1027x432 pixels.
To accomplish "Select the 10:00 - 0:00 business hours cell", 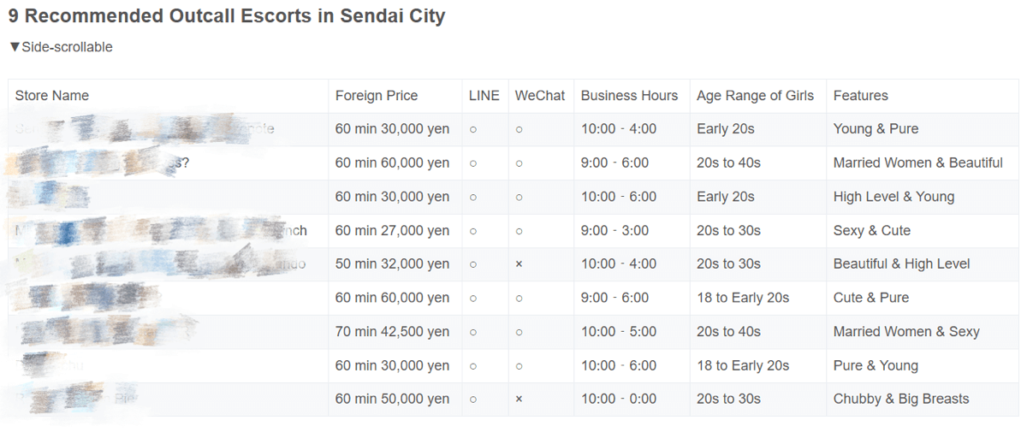I will (x=619, y=399).
